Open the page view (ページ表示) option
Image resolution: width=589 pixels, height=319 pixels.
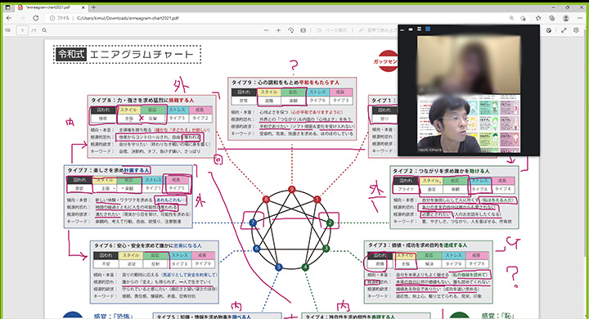[x=332, y=30]
